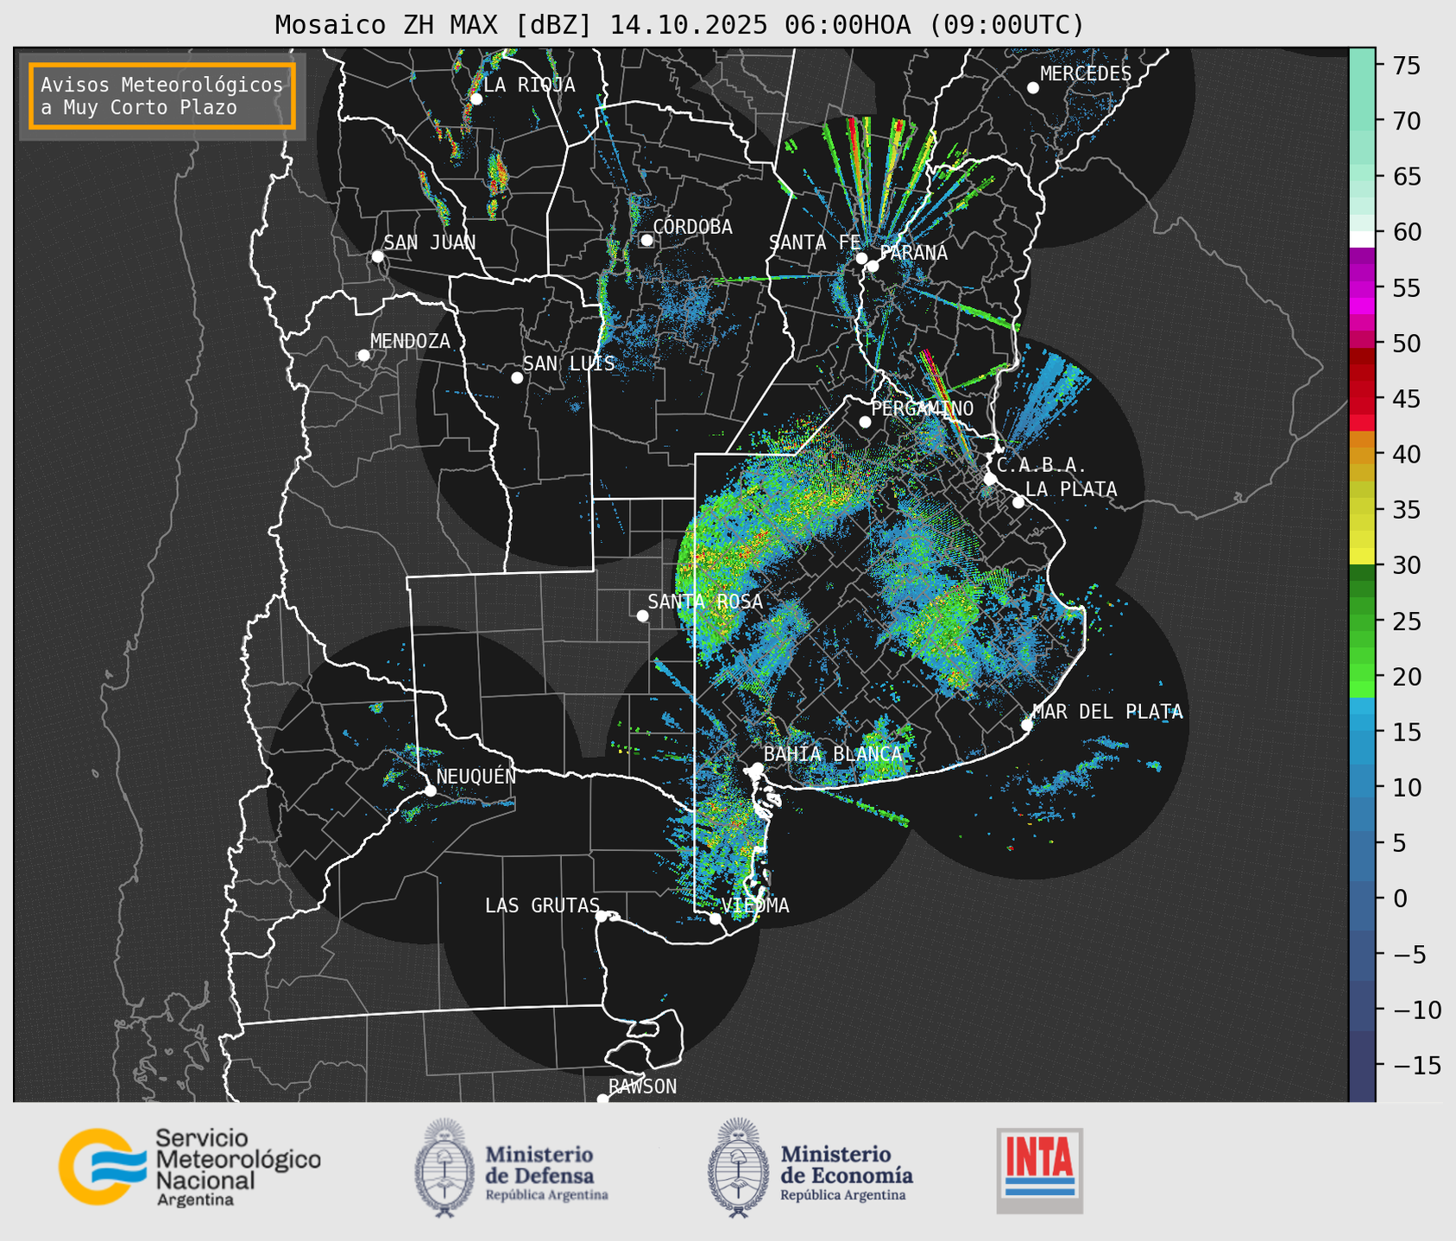The image size is (1456, 1241).
Task: Click the Mar del Plata marker dot
Action: click(x=1027, y=725)
